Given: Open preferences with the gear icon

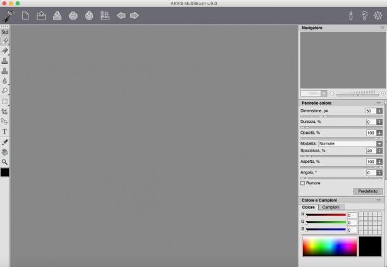Looking at the screenshot, I should [378, 16].
